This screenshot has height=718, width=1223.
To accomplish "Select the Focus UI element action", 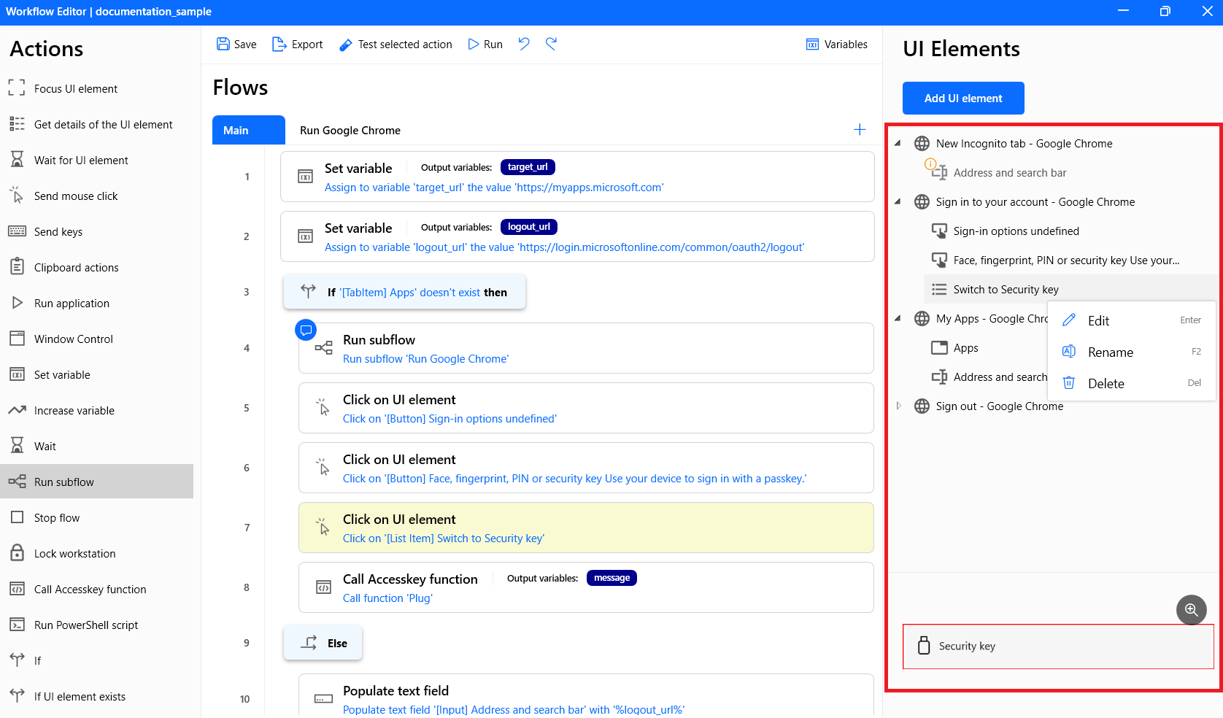I will pos(96,89).
